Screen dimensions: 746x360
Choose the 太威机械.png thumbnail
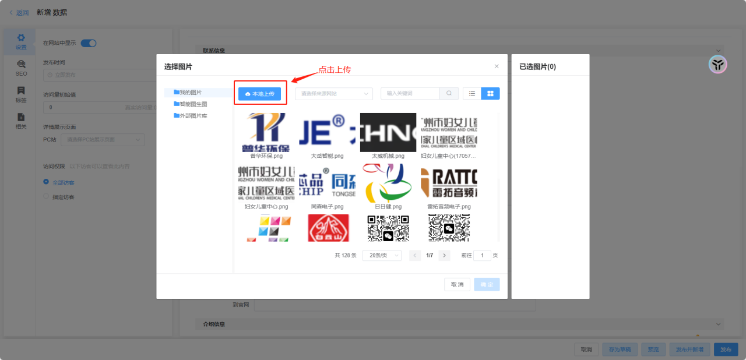(x=388, y=132)
